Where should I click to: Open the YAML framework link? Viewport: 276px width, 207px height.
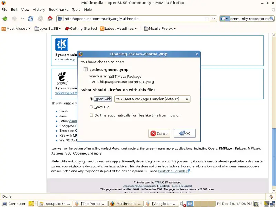click(x=158, y=183)
